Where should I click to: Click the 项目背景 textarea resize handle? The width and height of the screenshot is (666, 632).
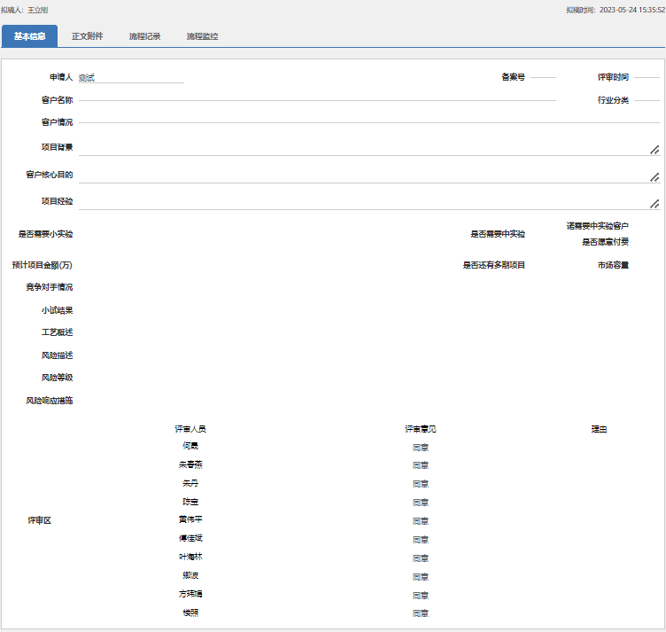pyautogui.click(x=654, y=150)
